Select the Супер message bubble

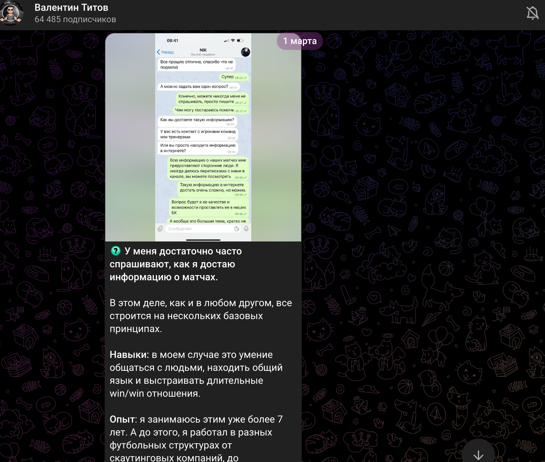click(234, 77)
